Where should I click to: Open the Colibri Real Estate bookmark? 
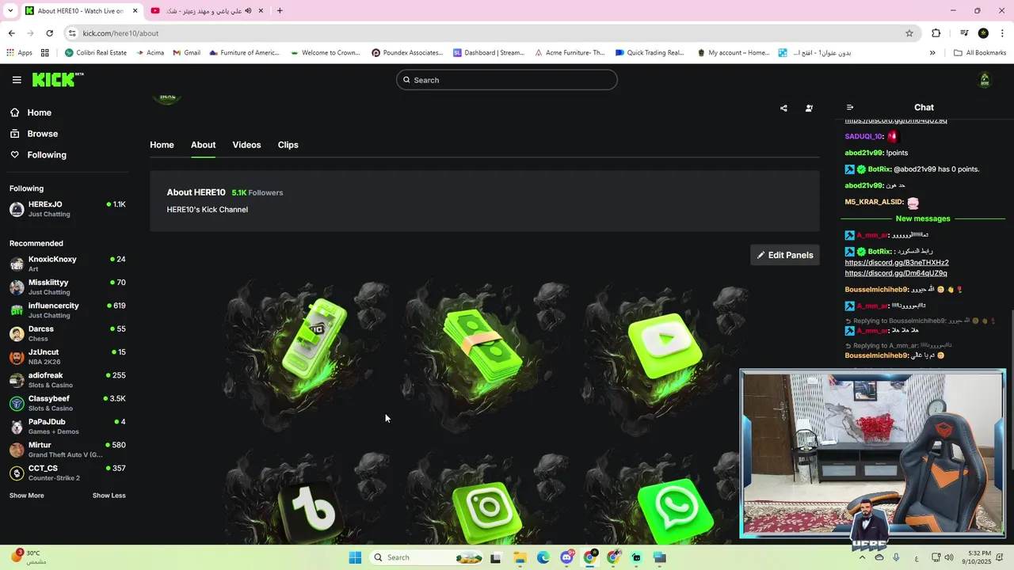tap(95, 53)
